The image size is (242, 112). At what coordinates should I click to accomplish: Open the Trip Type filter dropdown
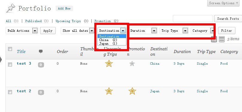[x=174, y=31]
